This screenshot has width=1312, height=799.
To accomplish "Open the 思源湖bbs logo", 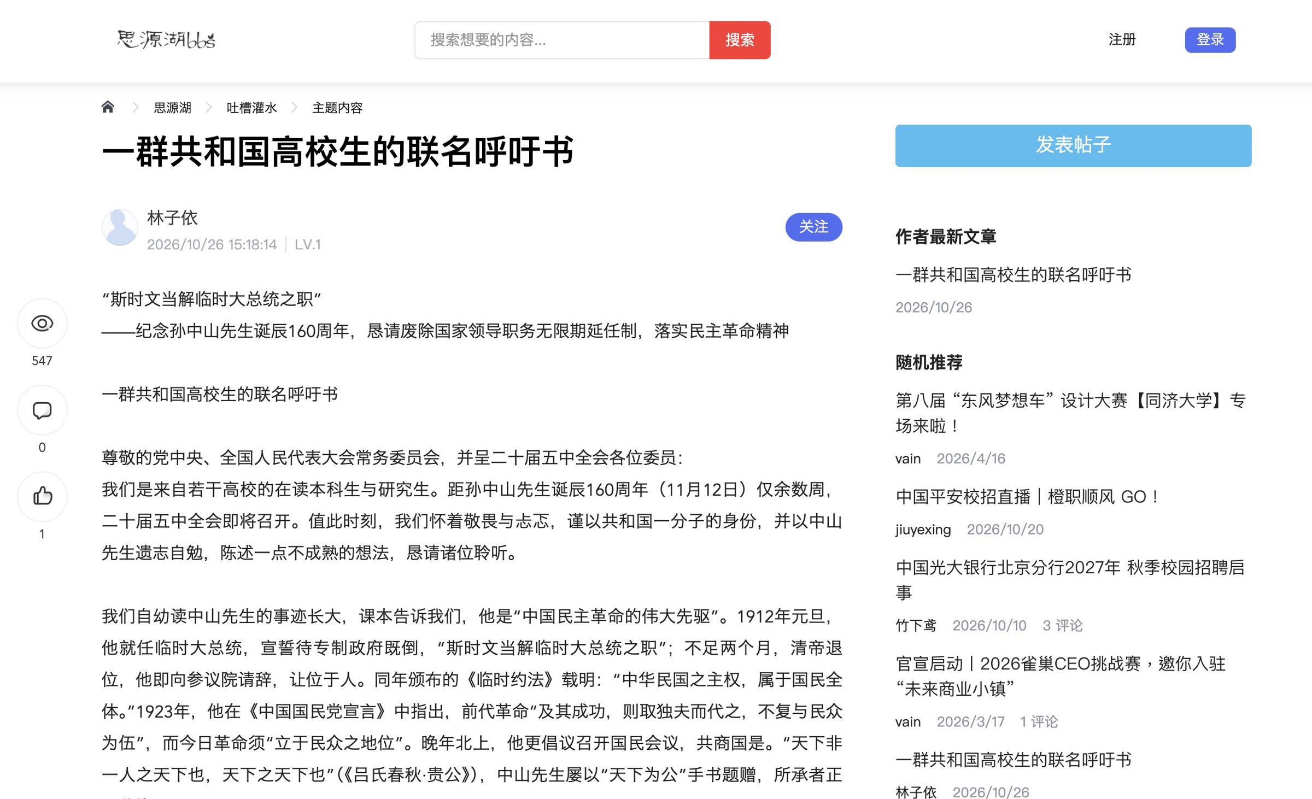I will coord(166,39).
